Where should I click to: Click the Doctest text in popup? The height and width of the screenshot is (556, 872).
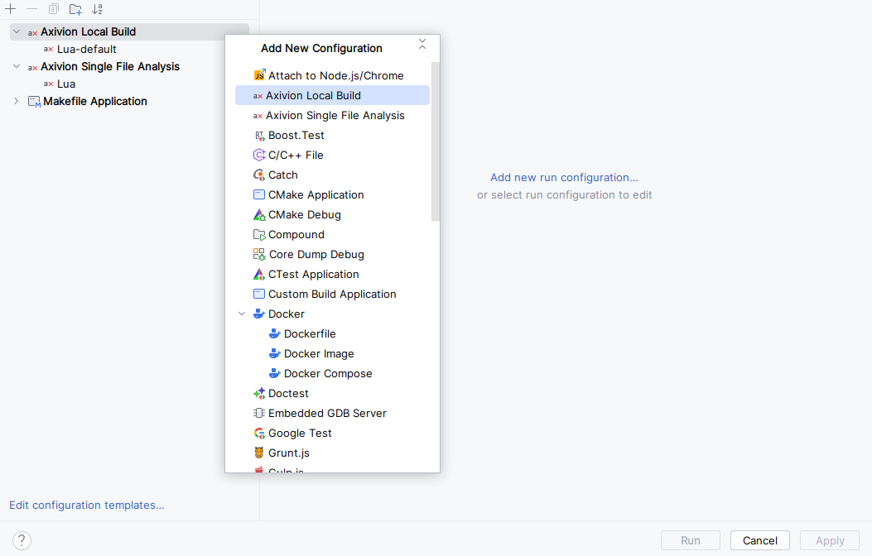coord(288,393)
